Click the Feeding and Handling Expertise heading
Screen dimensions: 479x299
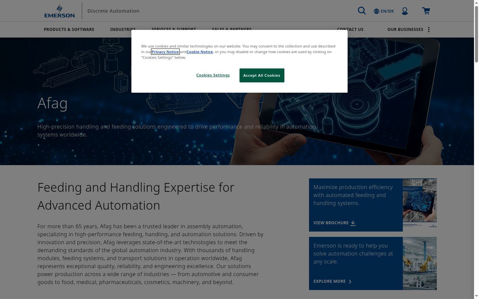136,196
